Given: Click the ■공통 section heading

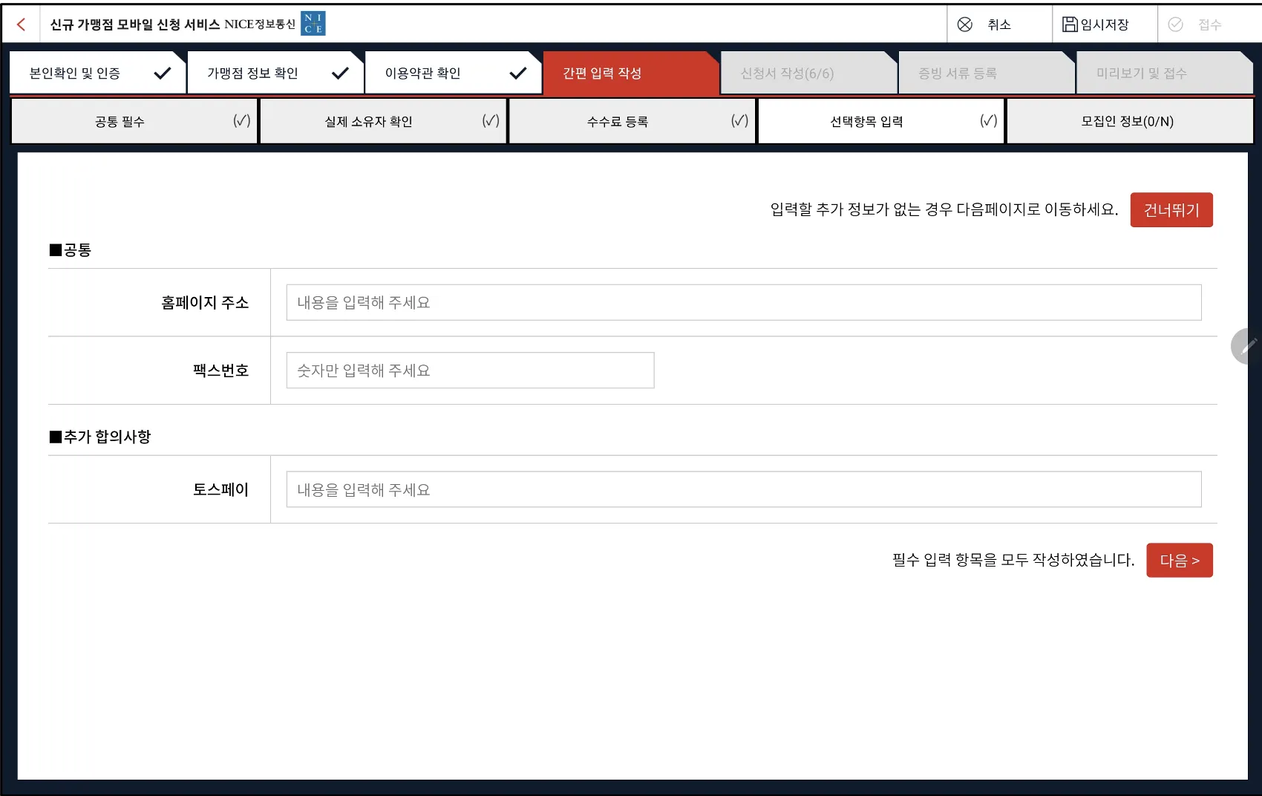Looking at the screenshot, I should pyautogui.click(x=70, y=249).
